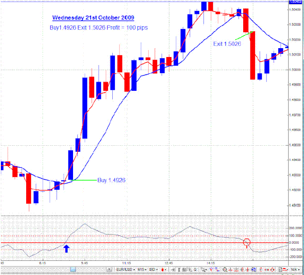Click the blue magnifier zoom icon
This screenshot has width=304, height=275.
coord(253,270)
